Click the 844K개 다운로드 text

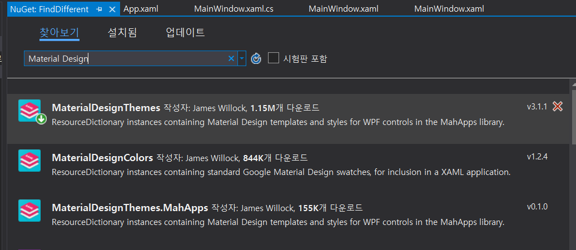click(275, 158)
